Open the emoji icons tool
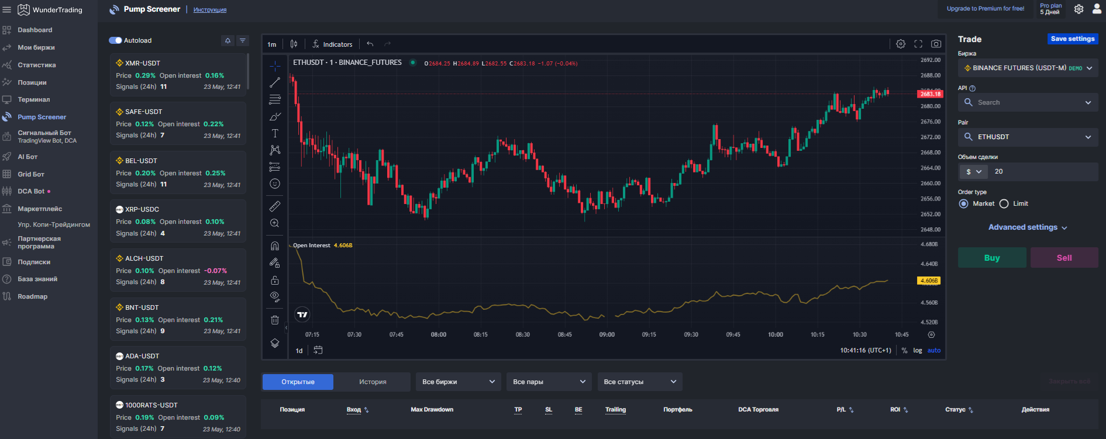This screenshot has height=439, width=1106. pyautogui.click(x=275, y=184)
